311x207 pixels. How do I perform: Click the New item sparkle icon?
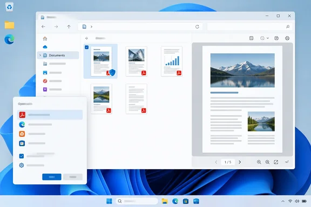(86, 38)
